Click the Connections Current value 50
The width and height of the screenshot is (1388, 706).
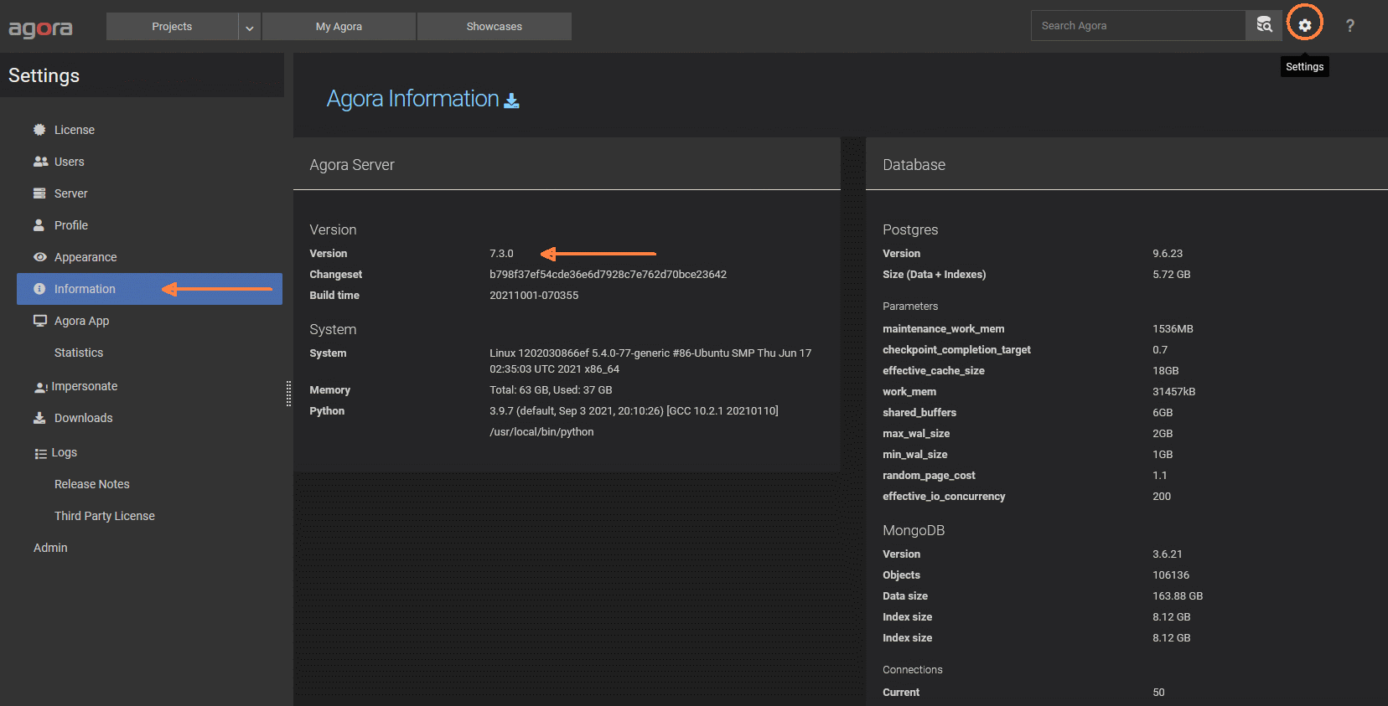[1158, 693]
